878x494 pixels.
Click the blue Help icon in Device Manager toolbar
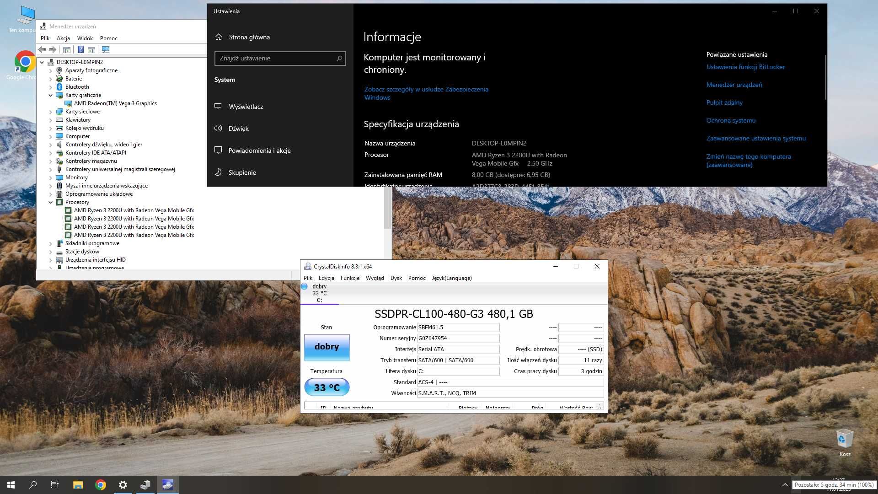80,49
